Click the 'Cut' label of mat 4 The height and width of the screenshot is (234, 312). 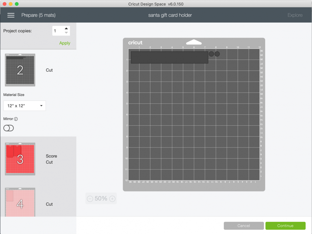(x=49, y=204)
